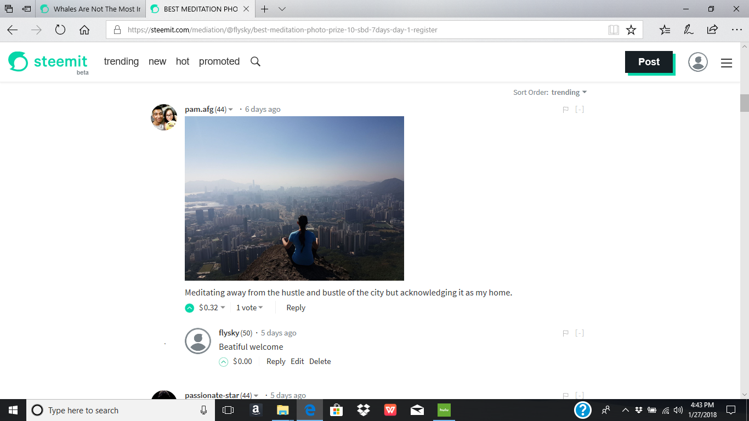Image resolution: width=749 pixels, height=421 pixels.
Task: Click flysky's 5 days ago timestamp
Action: [279, 333]
